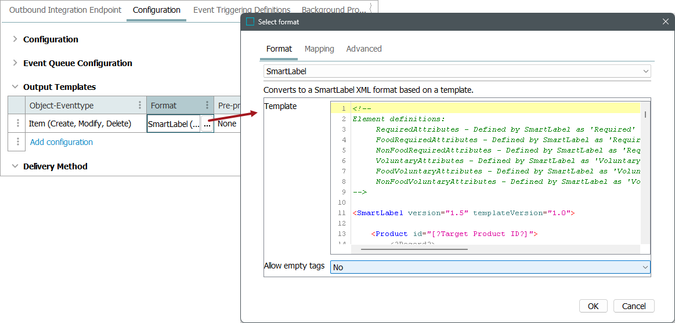This screenshot has width=675, height=323.
Task: Close the Select format dialog
Action: tap(666, 21)
